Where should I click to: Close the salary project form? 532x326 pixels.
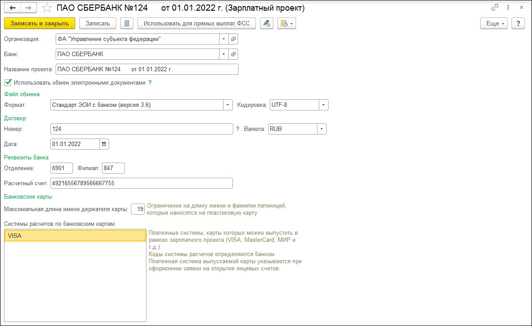coord(521,7)
